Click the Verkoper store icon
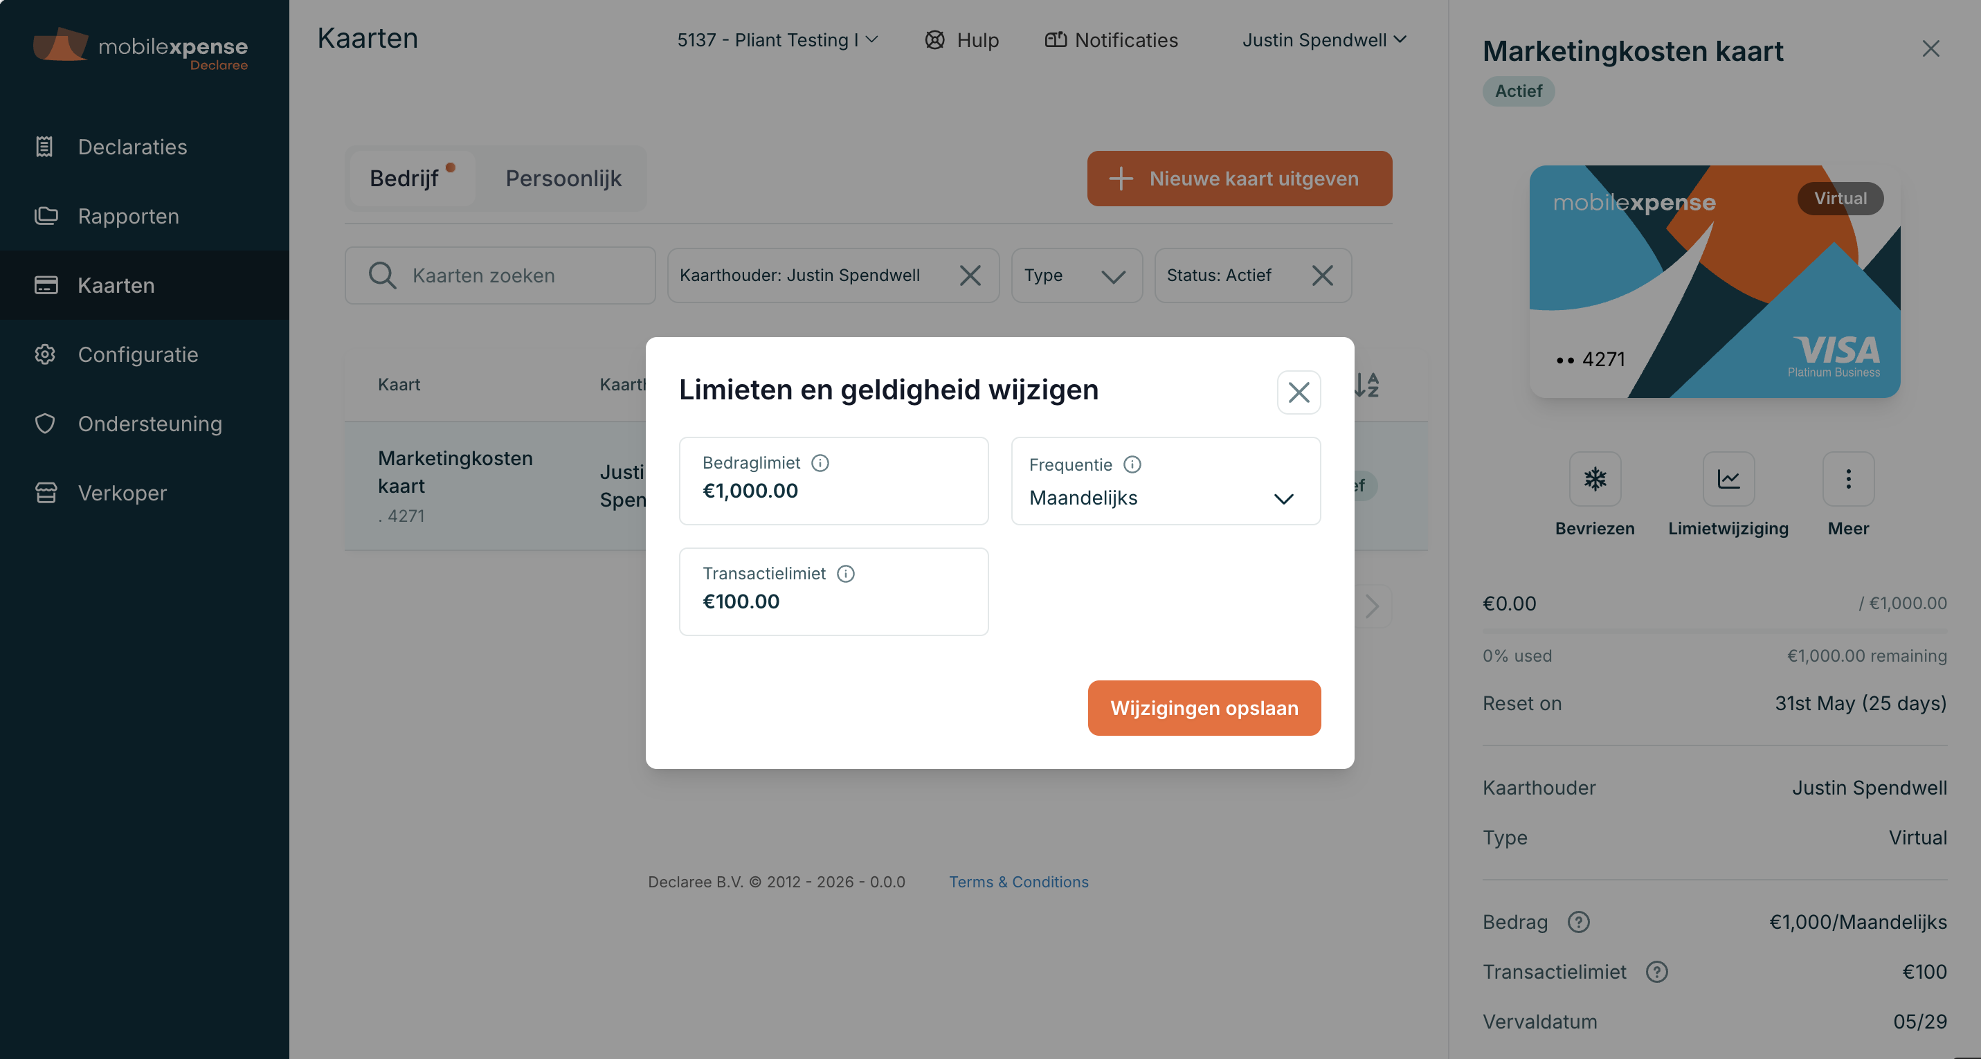Image resolution: width=1981 pixels, height=1059 pixels. click(46, 493)
